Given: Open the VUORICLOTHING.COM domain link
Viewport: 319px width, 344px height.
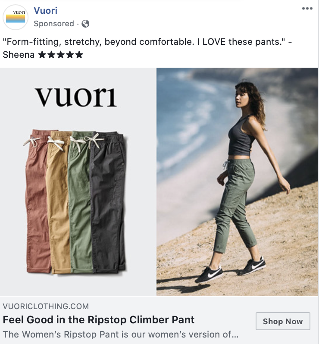Looking at the screenshot, I should pyautogui.click(x=46, y=306).
